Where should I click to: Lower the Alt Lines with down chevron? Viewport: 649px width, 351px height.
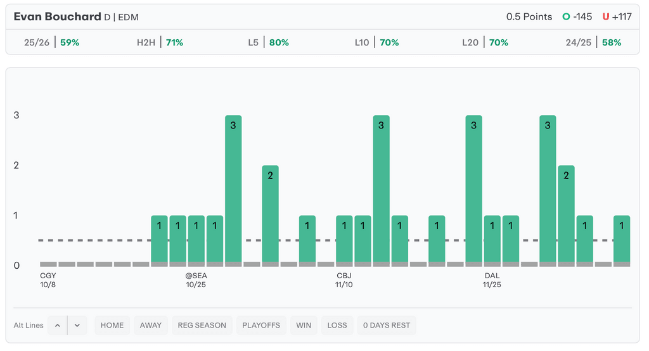pyautogui.click(x=77, y=325)
